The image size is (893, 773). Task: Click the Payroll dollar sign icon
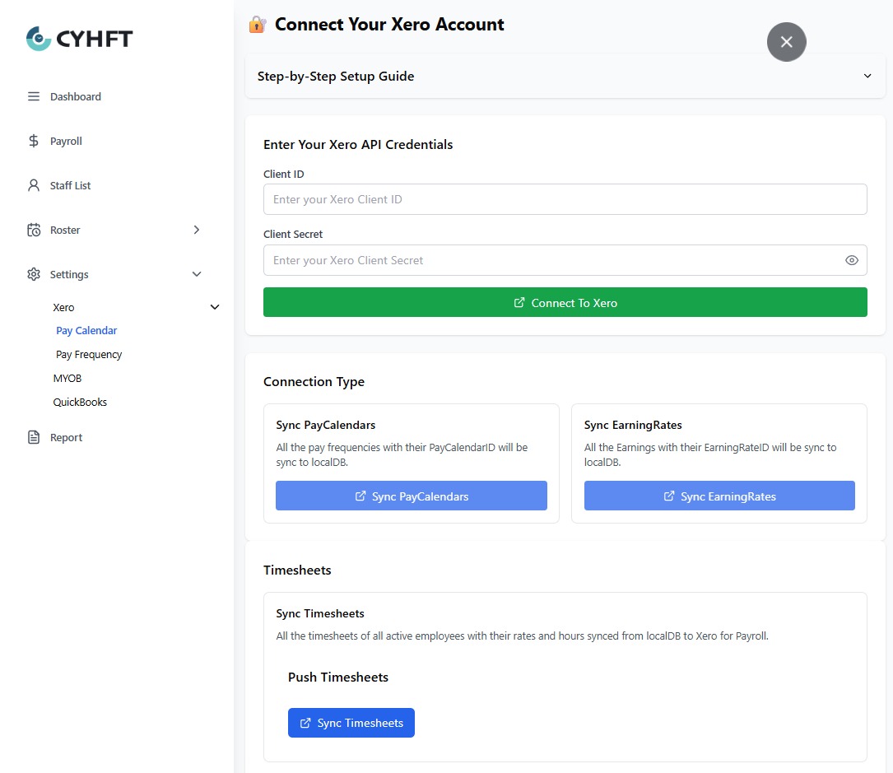34,141
